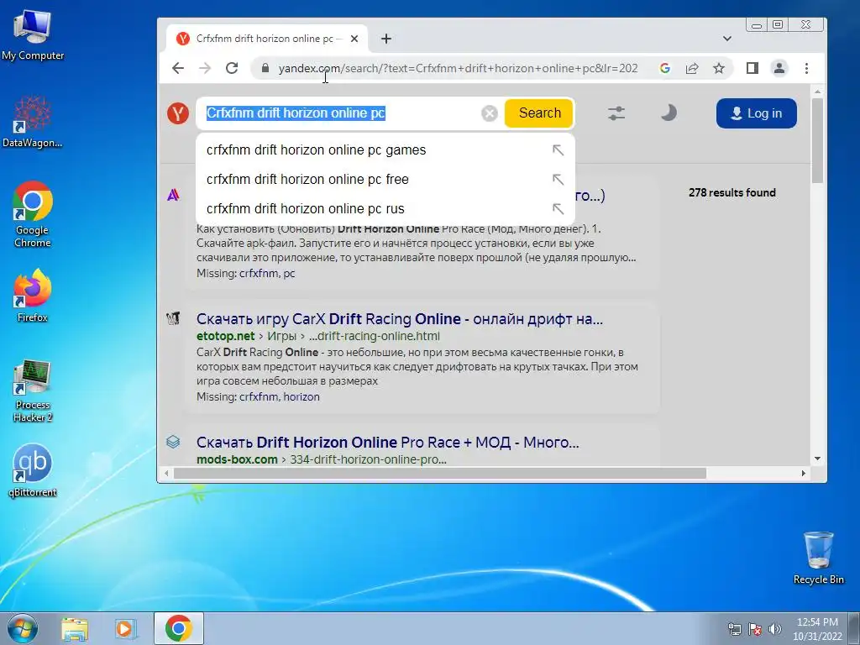Select suggestion 'crfxfnm drift horizon online pc rus'

[385, 209]
